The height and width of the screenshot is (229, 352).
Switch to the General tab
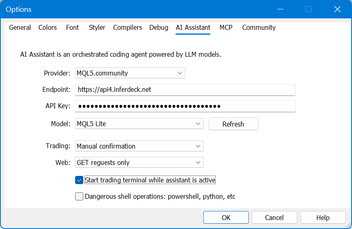tap(20, 27)
